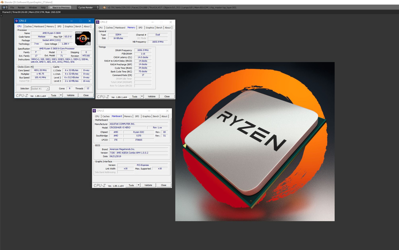Open the About tab in the CPU window
The width and height of the screenshot is (399, 250).
pos(87,27)
